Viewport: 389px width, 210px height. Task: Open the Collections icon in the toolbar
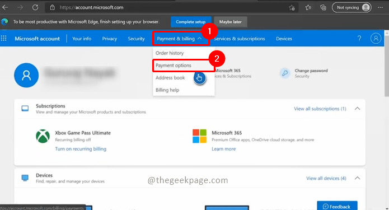click(323, 8)
